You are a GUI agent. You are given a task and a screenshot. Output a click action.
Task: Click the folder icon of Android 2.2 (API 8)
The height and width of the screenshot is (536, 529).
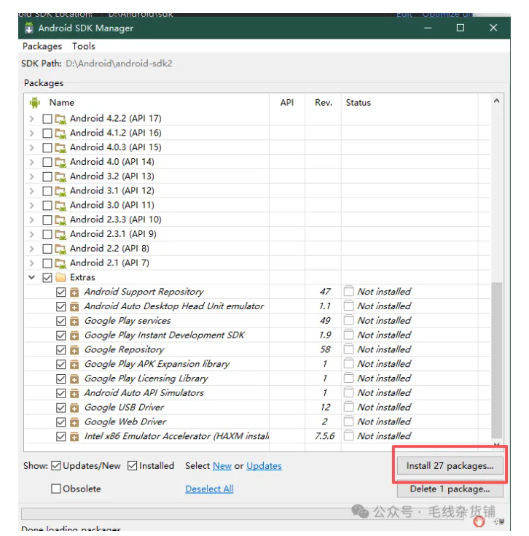(x=60, y=249)
